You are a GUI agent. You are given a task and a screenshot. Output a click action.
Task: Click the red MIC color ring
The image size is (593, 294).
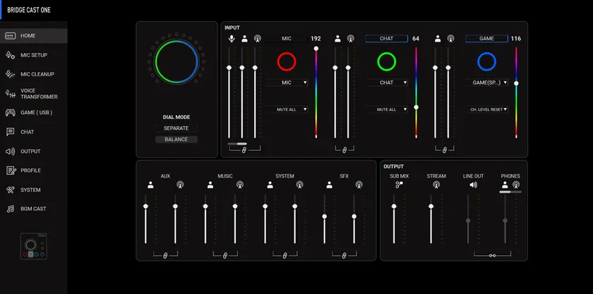tap(286, 62)
